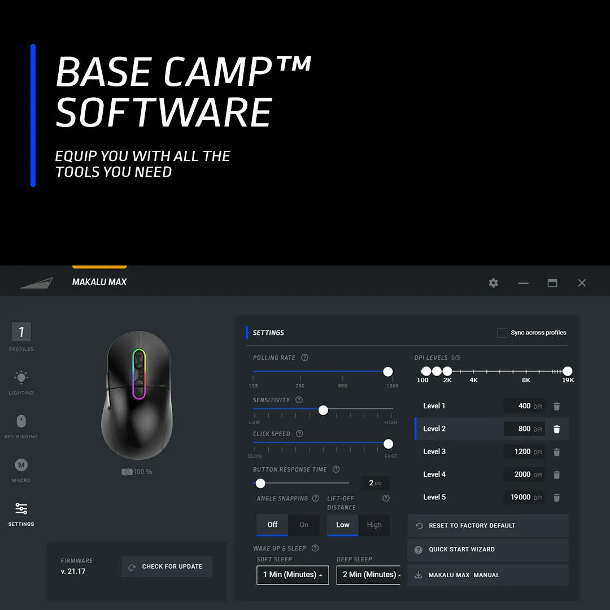Set Angle Snapping to On
The image size is (610, 610).
pyautogui.click(x=304, y=525)
